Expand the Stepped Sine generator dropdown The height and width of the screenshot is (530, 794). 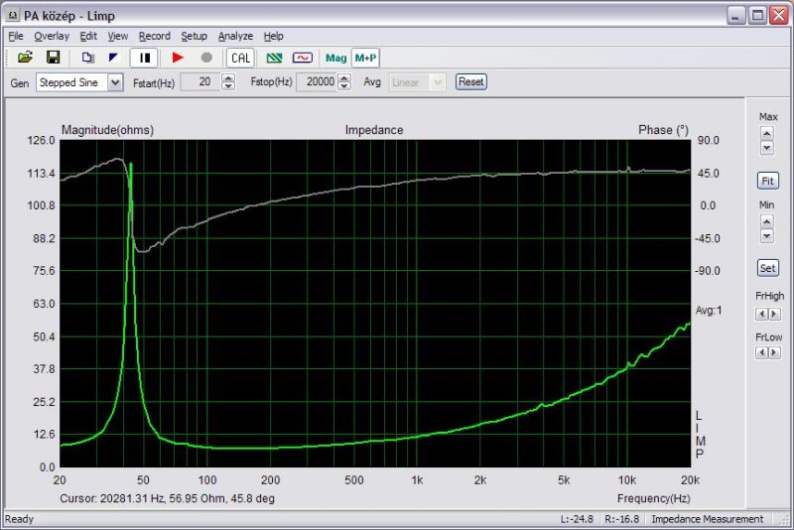point(115,82)
